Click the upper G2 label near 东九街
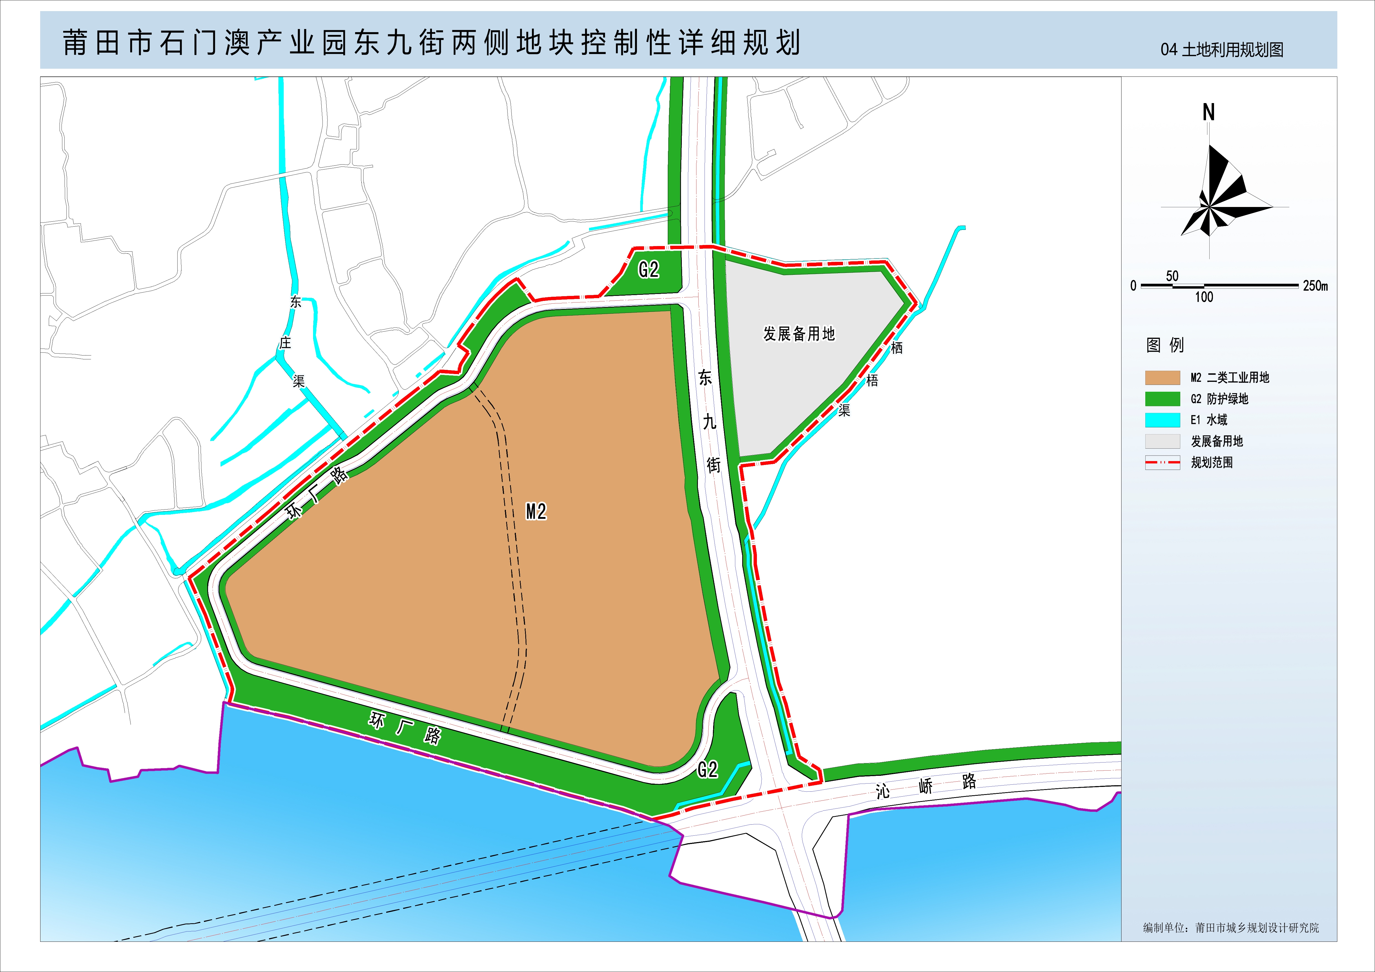This screenshot has height=972, width=1375. [x=649, y=270]
